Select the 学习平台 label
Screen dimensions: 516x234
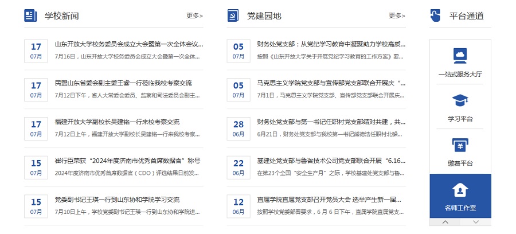coord(460,119)
